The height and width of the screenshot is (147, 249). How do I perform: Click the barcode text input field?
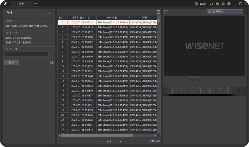27,54
